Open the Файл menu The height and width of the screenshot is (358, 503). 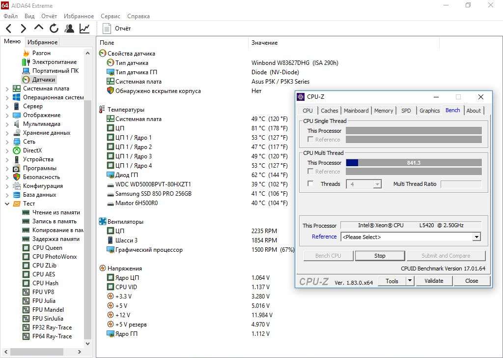click(11, 16)
